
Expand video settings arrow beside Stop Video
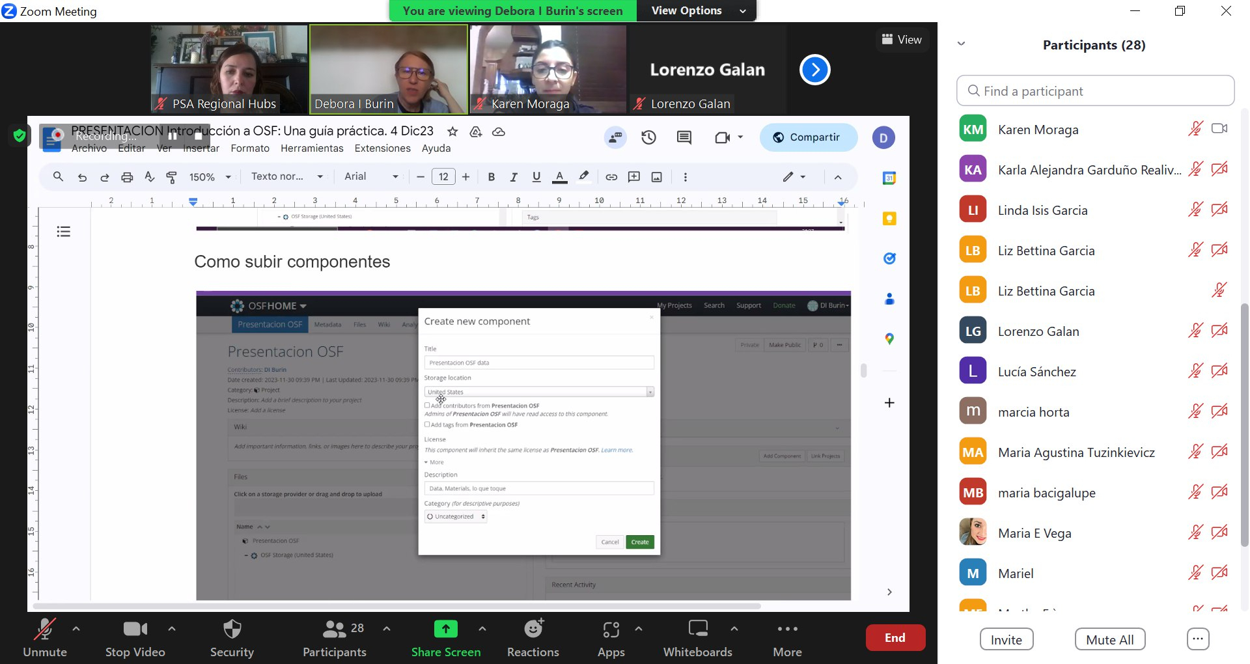172,629
